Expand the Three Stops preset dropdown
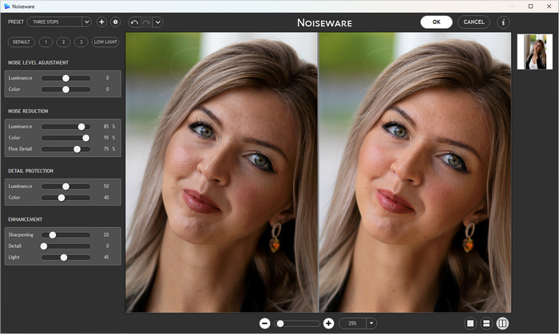The width and height of the screenshot is (559, 334). (86, 22)
